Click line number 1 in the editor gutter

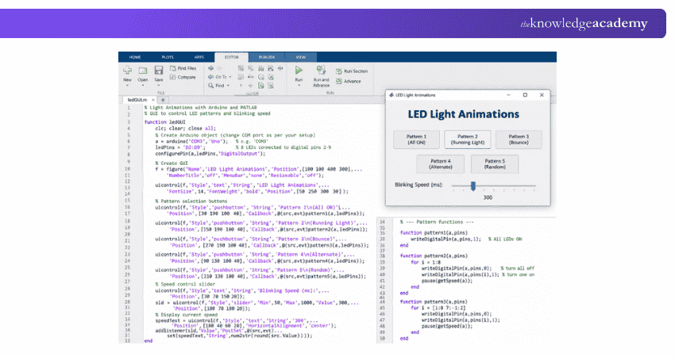click(129, 108)
